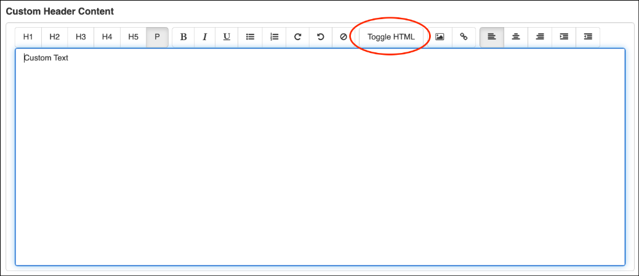Insert a numbered ordered list
Image resolution: width=639 pixels, height=276 pixels.
pos(275,37)
